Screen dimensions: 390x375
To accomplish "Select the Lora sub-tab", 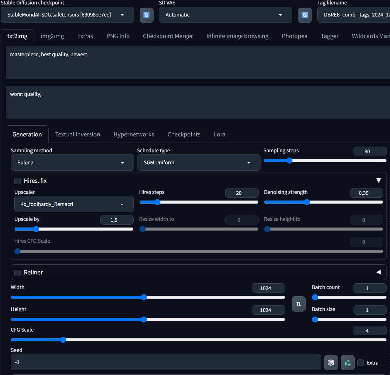I will click(x=220, y=135).
